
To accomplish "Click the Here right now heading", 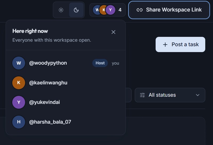I will 30,31.
